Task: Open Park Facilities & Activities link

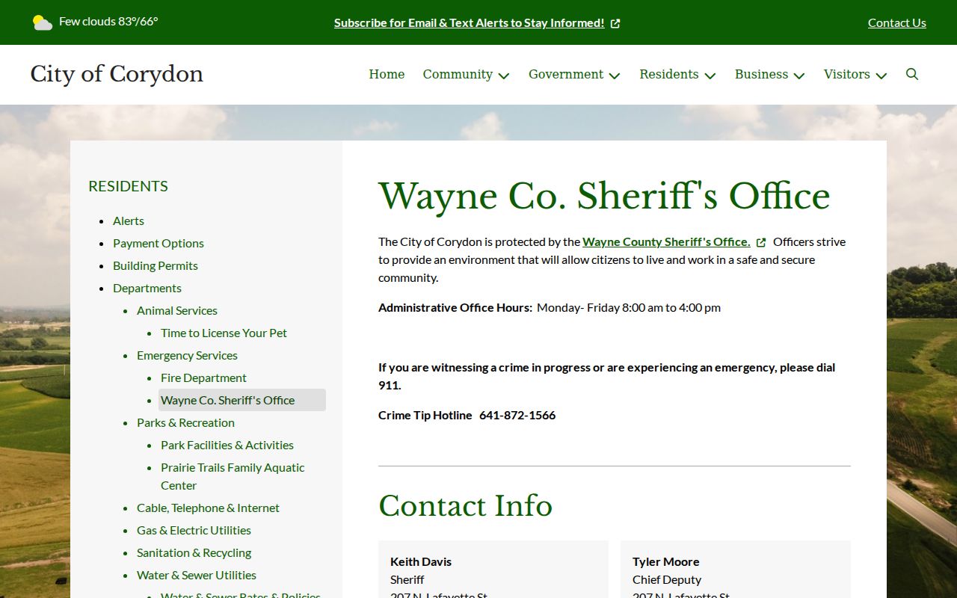Action: (x=227, y=445)
